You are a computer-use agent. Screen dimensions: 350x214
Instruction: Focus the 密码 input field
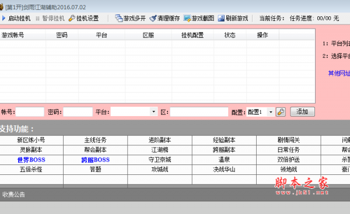[78, 112]
